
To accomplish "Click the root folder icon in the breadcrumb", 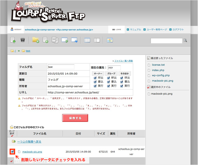I will (12, 51).
